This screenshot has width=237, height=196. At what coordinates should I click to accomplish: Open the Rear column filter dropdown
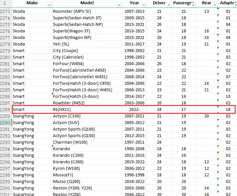[x=215, y=5]
